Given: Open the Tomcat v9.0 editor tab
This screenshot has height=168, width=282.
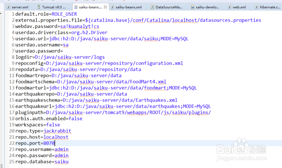Looking at the screenshot, I should coord(54,7).
